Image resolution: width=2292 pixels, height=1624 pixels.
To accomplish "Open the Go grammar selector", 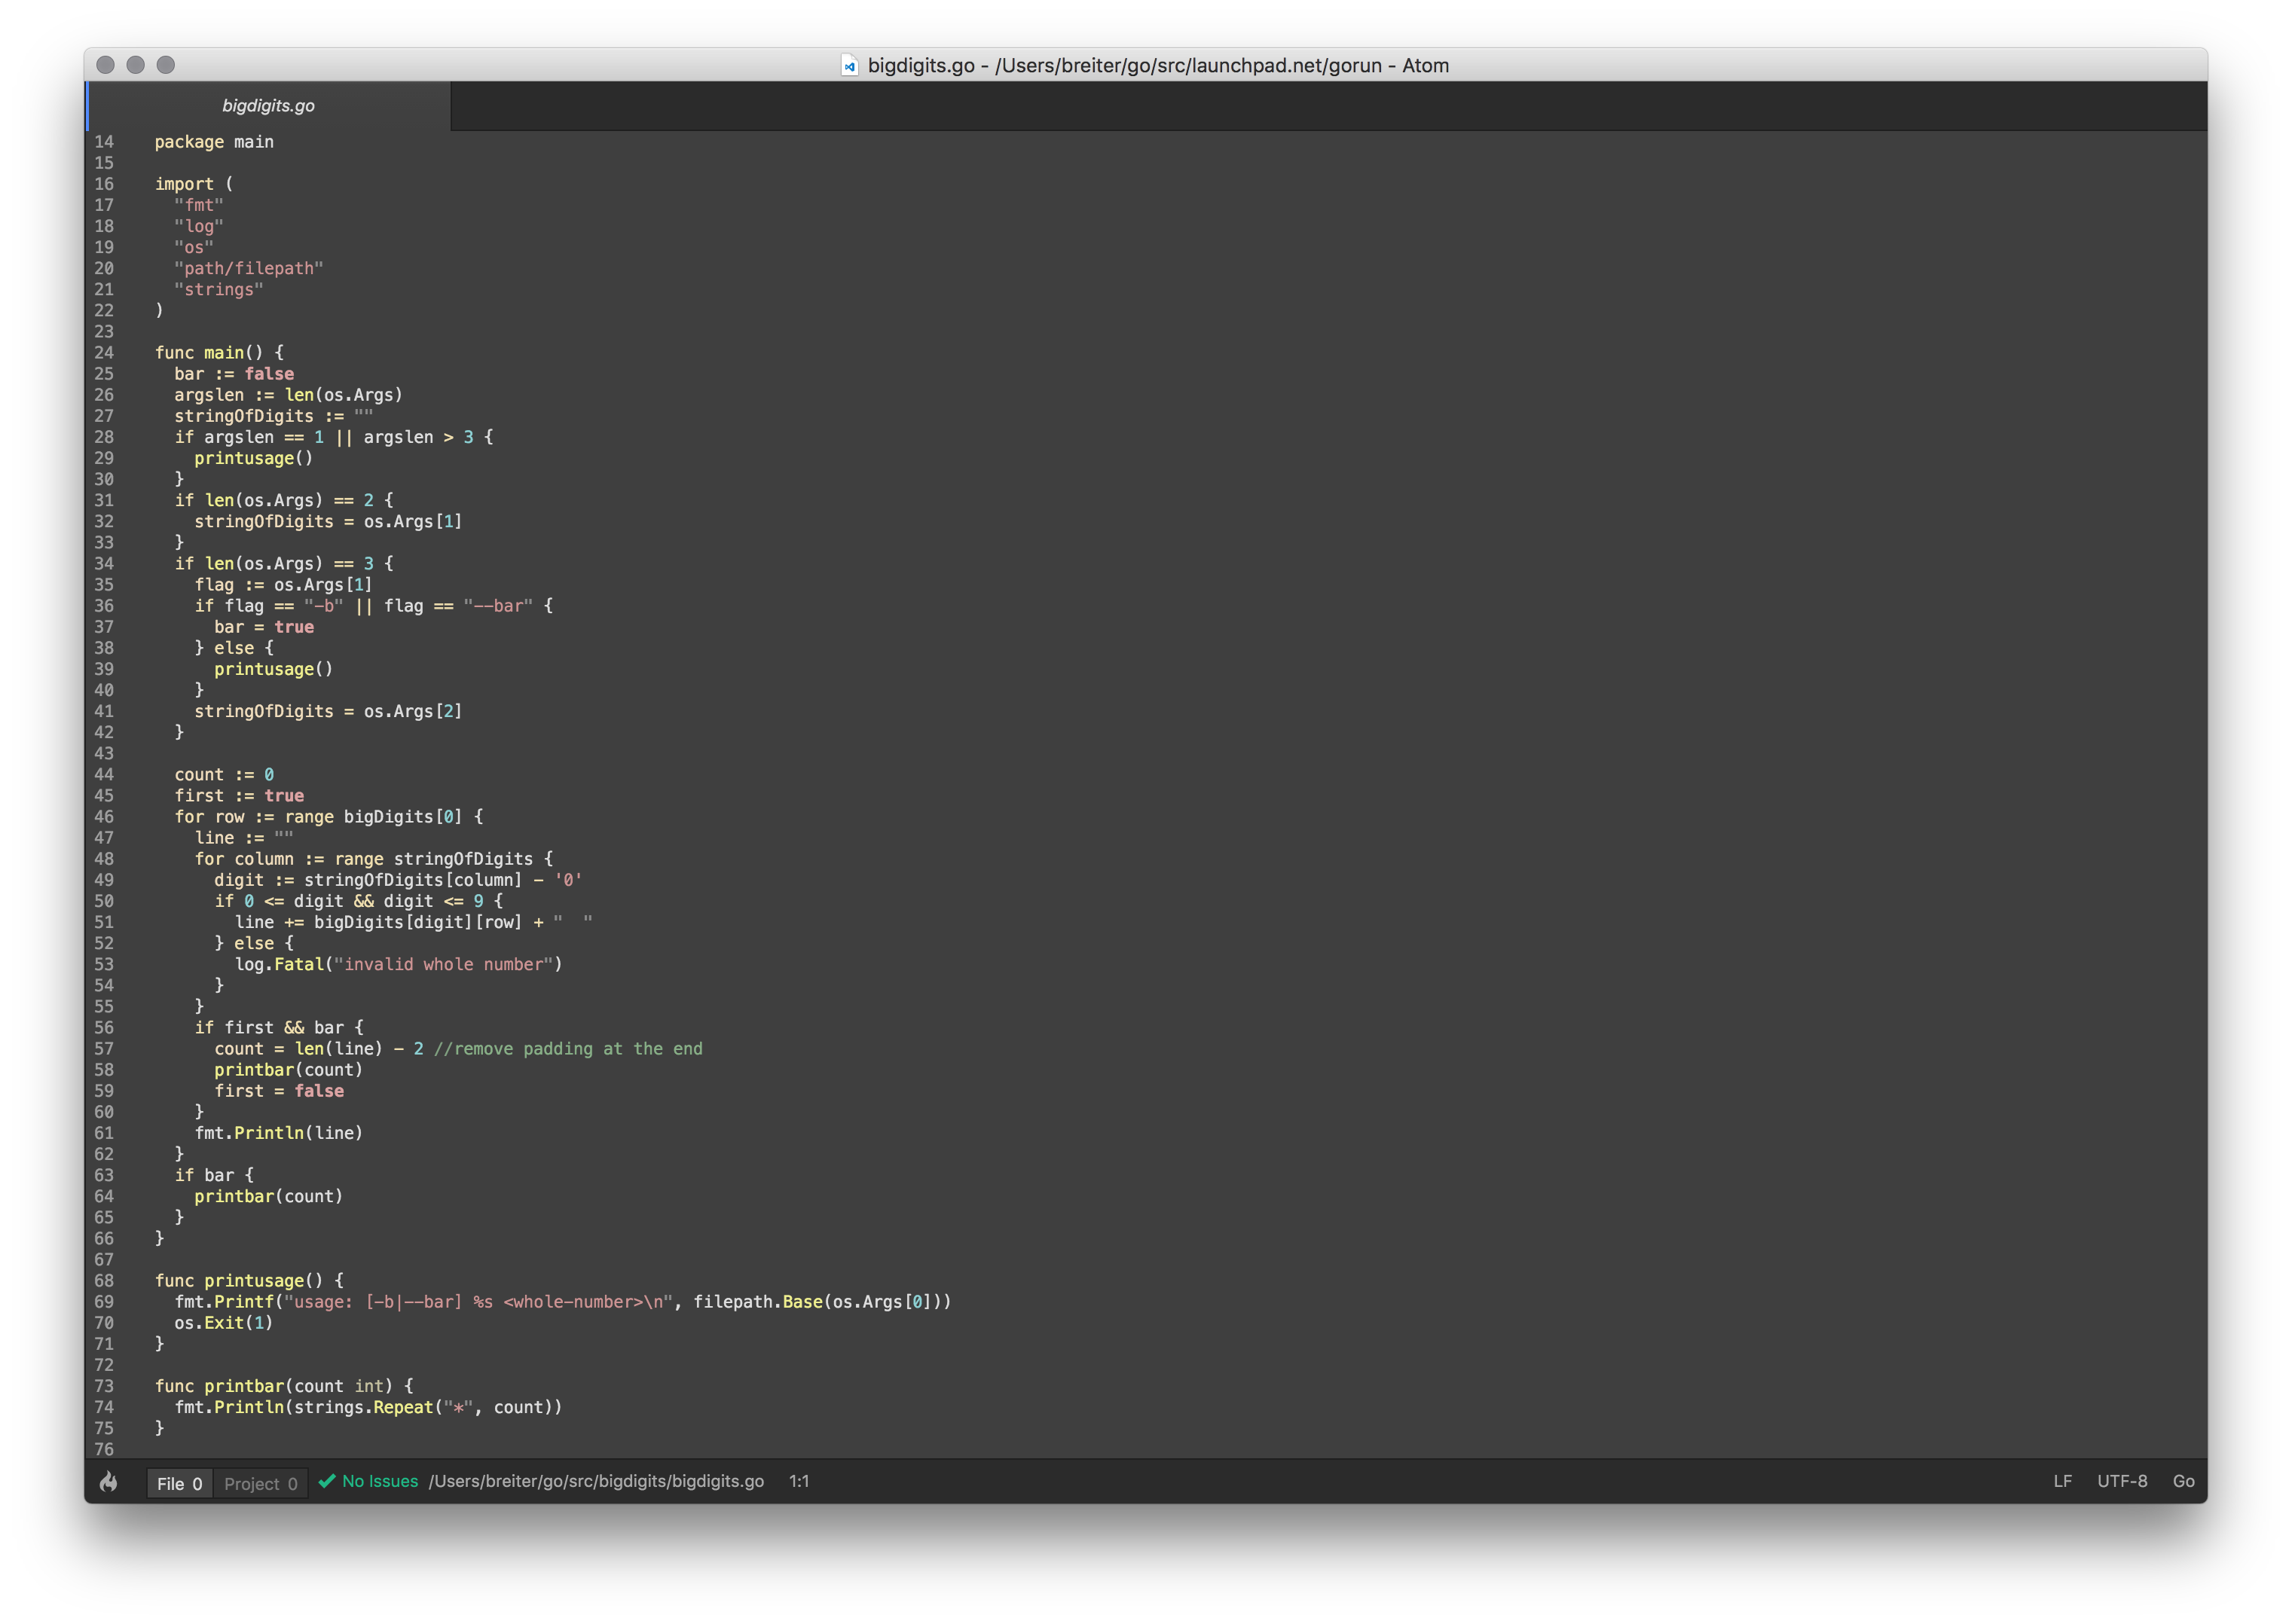I will [2183, 1481].
